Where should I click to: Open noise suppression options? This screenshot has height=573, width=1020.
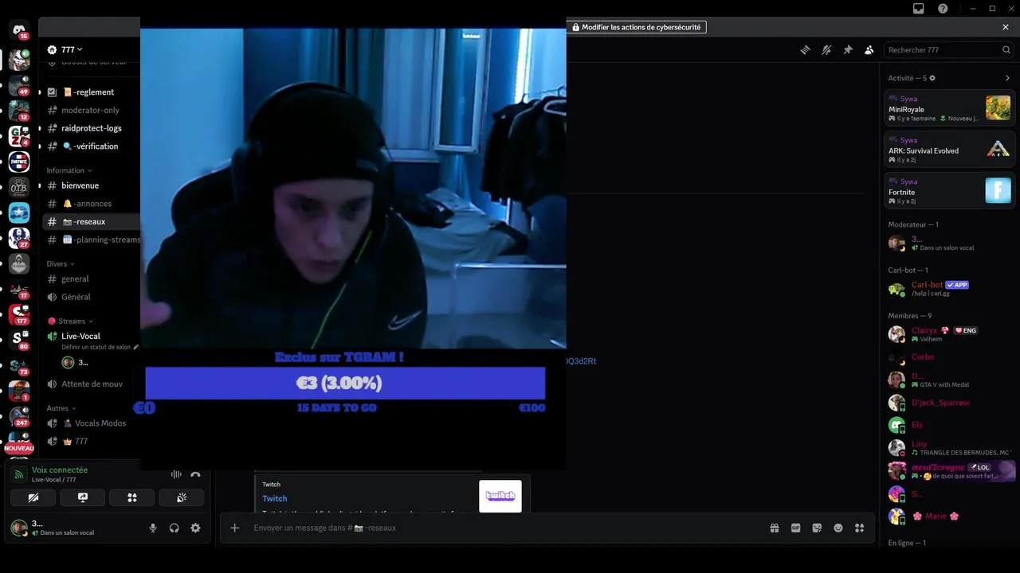pyautogui.click(x=176, y=475)
